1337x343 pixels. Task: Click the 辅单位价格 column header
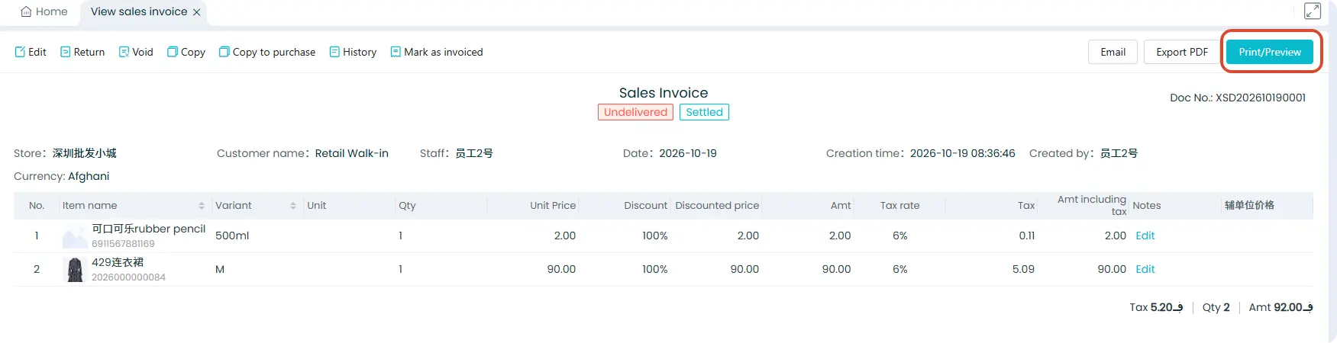1249,206
